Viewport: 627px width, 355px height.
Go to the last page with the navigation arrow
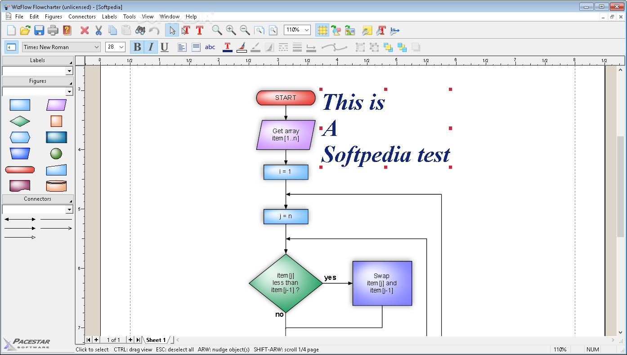[x=138, y=340]
